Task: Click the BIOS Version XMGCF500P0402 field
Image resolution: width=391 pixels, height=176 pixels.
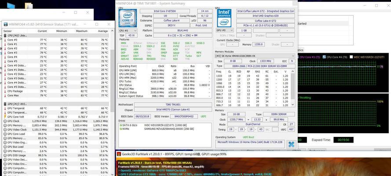Action: tap(184, 117)
